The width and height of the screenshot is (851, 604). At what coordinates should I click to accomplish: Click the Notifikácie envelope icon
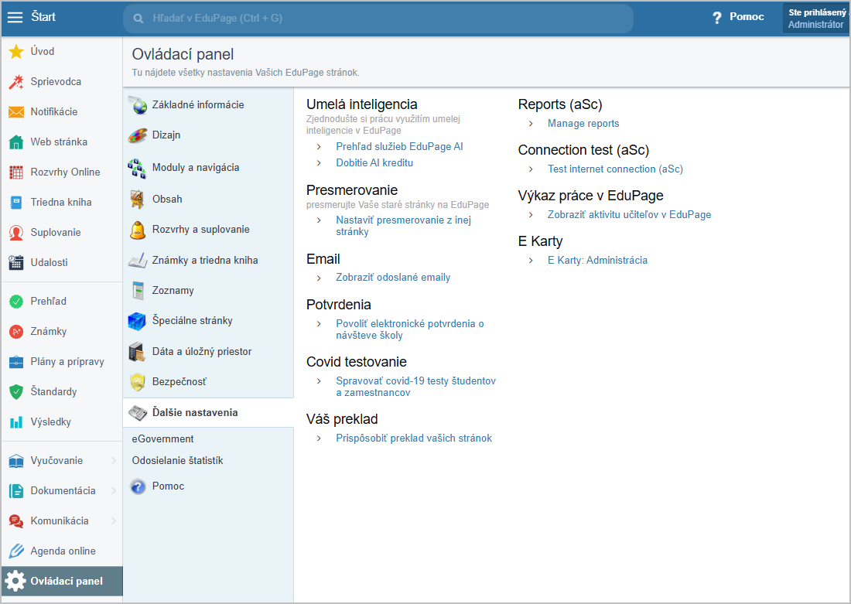pyautogui.click(x=16, y=112)
